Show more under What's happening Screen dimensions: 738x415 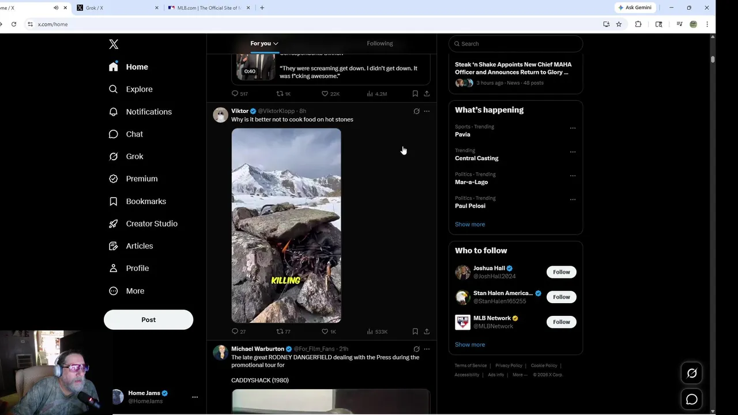tap(470, 224)
